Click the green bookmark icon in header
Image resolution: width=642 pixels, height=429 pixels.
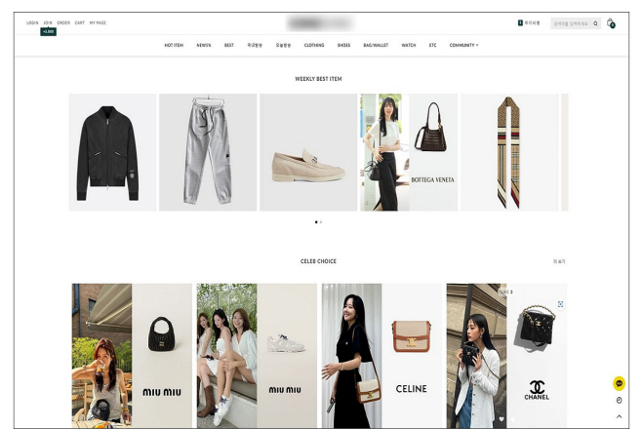pyautogui.click(x=520, y=21)
